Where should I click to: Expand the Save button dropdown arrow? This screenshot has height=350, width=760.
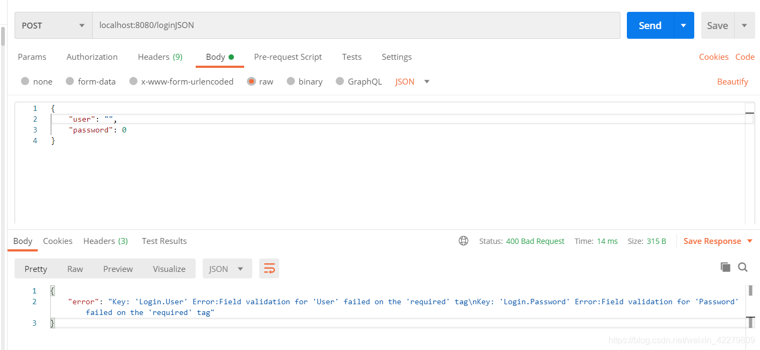(x=744, y=25)
